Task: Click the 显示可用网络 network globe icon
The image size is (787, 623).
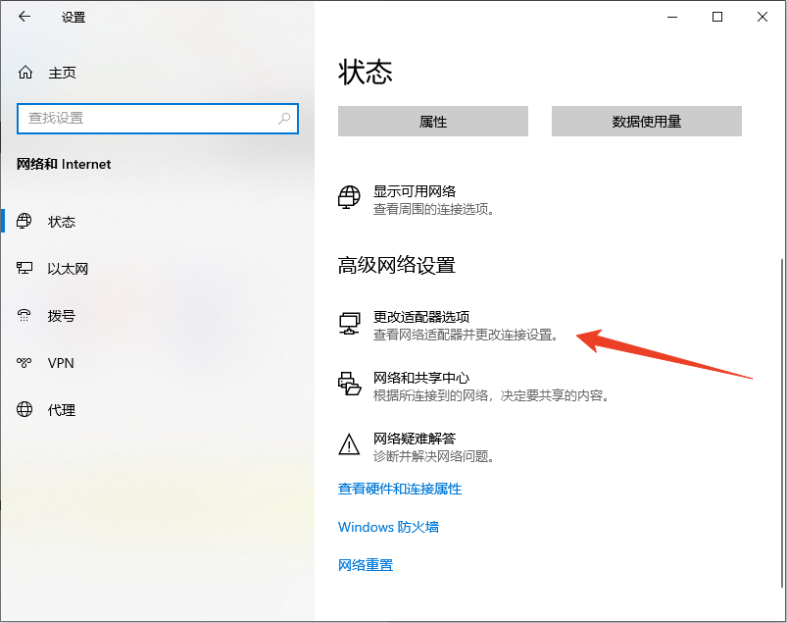Action: tap(349, 197)
